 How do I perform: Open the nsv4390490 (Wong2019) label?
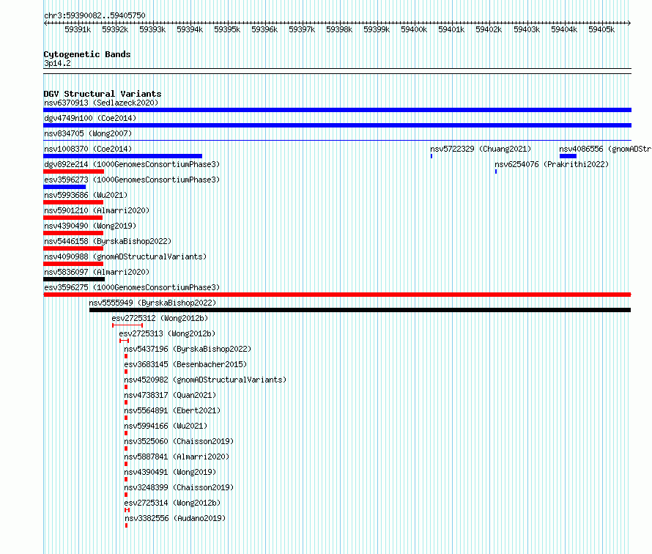coord(90,226)
